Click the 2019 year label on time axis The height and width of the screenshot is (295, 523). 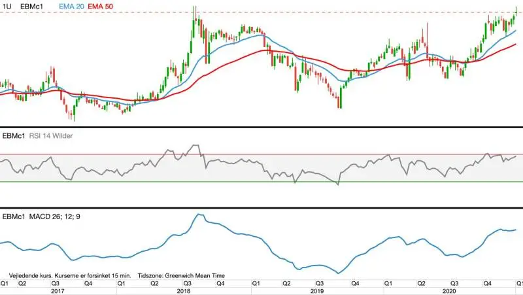click(317, 291)
